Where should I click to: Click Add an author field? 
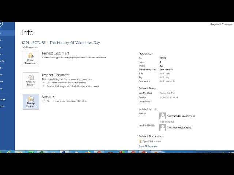tap(167, 121)
